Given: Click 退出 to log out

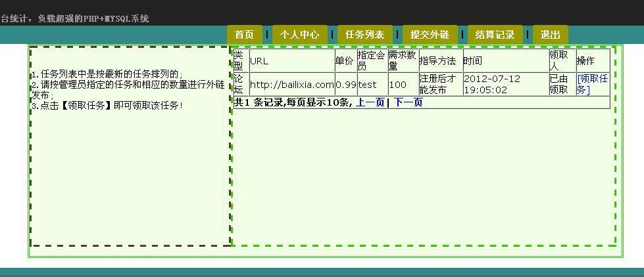Looking at the screenshot, I should click(550, 35).
